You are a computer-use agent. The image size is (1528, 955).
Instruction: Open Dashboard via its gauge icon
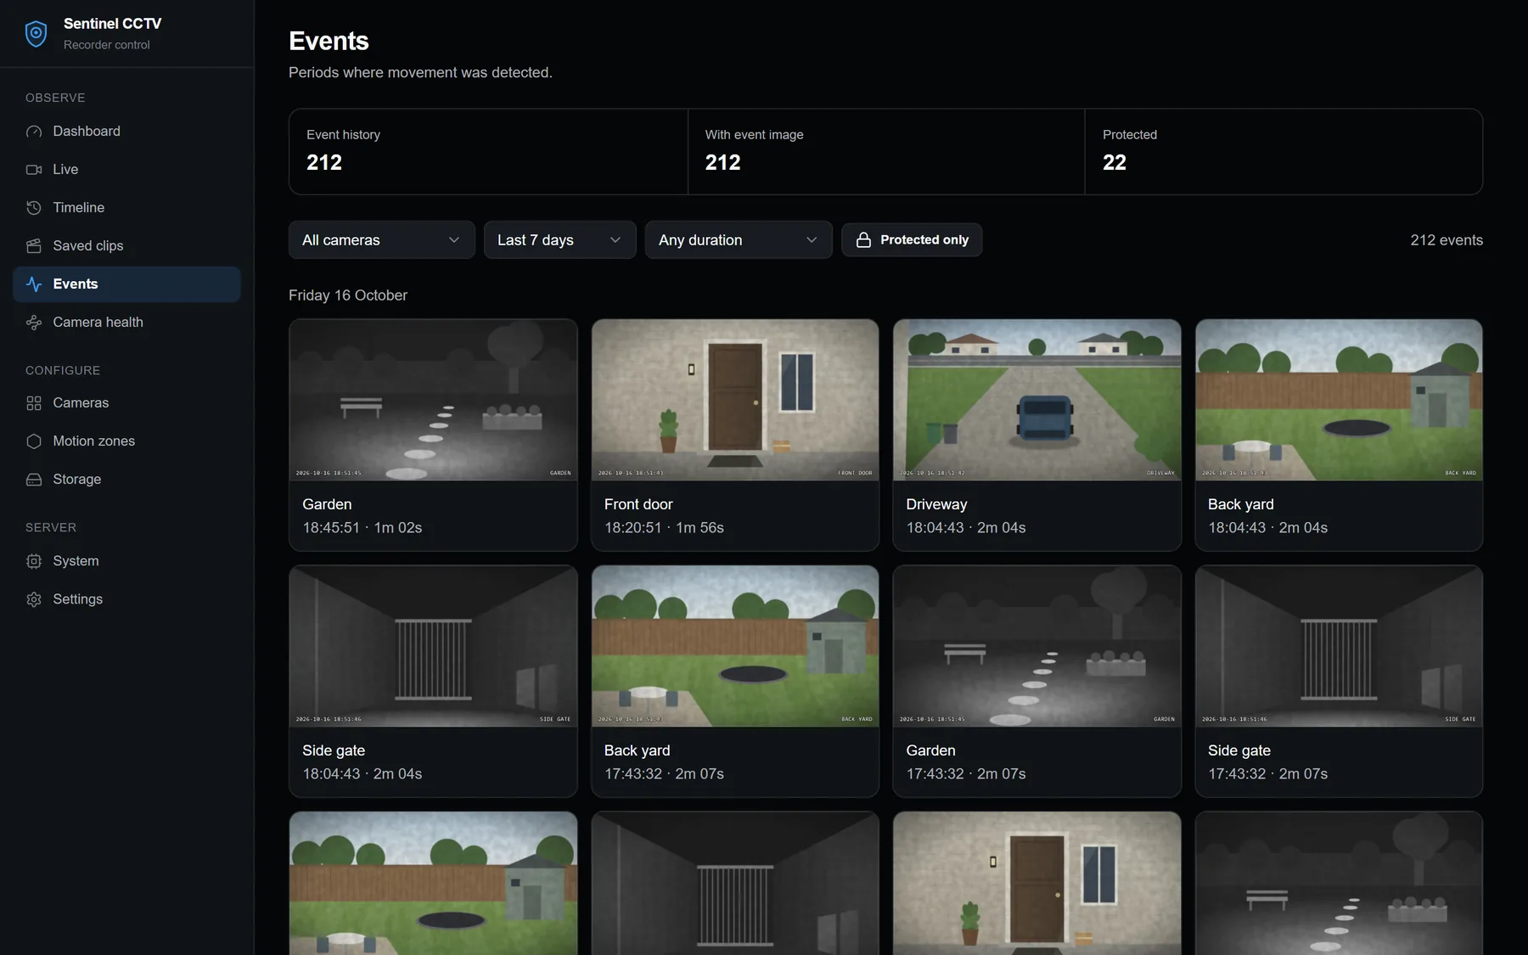[34, 132]
